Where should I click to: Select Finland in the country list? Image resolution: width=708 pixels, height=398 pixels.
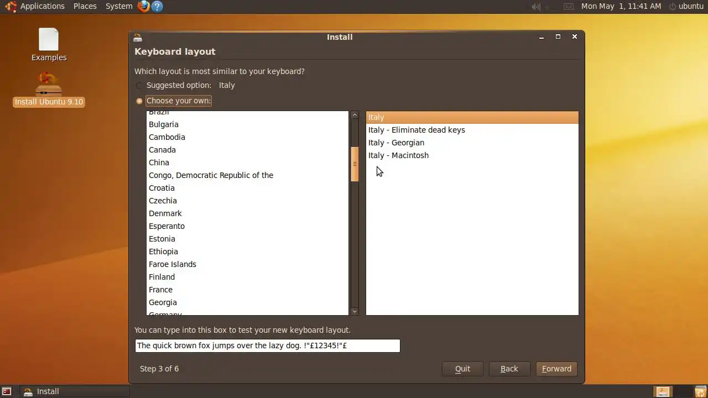247,277
